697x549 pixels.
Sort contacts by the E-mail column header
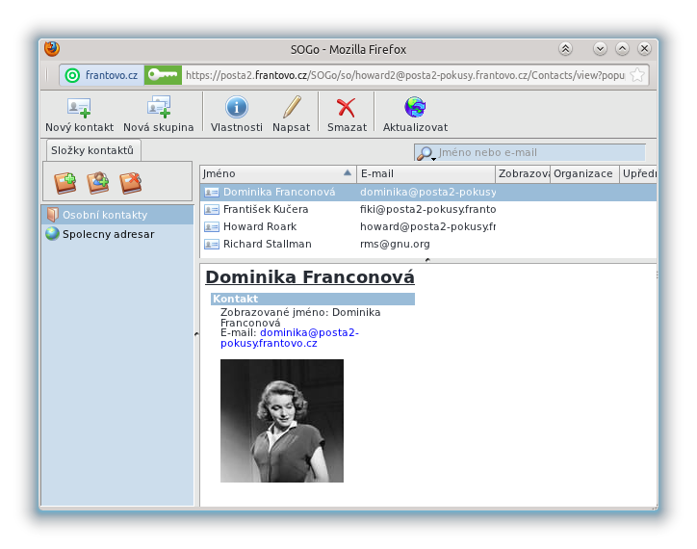(425, 173)
